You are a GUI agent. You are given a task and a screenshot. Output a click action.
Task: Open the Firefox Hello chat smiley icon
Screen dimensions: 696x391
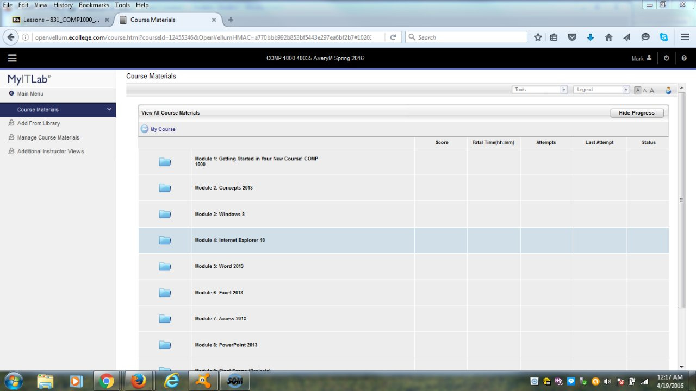[x=645, y=37]
